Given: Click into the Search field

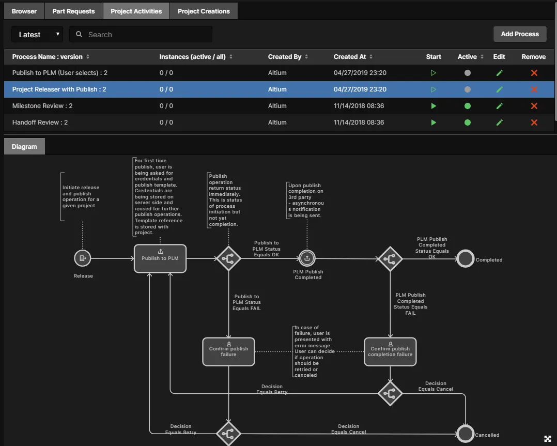Looking at the screenshot, I should [x=141, y=35].
